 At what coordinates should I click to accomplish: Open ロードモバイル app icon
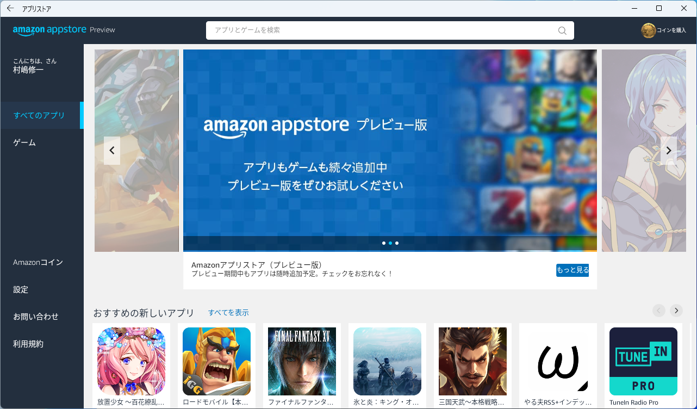click(x=216, y=361)
